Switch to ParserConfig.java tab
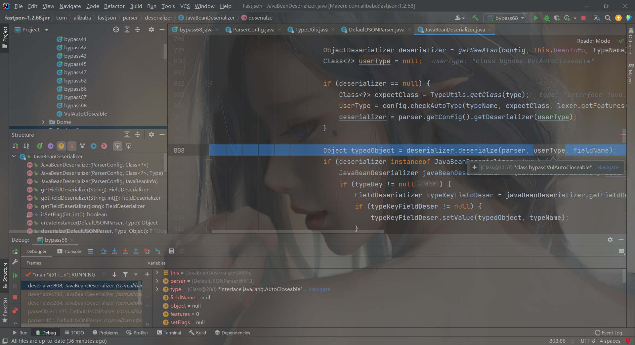Screen dimensions: 635x345 [253, 29]
